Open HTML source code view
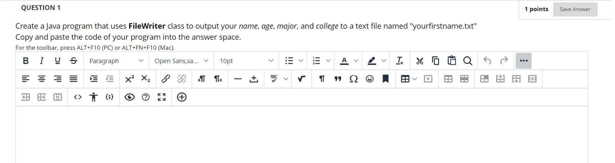Screen dimensions: 615x163 coord(78,97)
